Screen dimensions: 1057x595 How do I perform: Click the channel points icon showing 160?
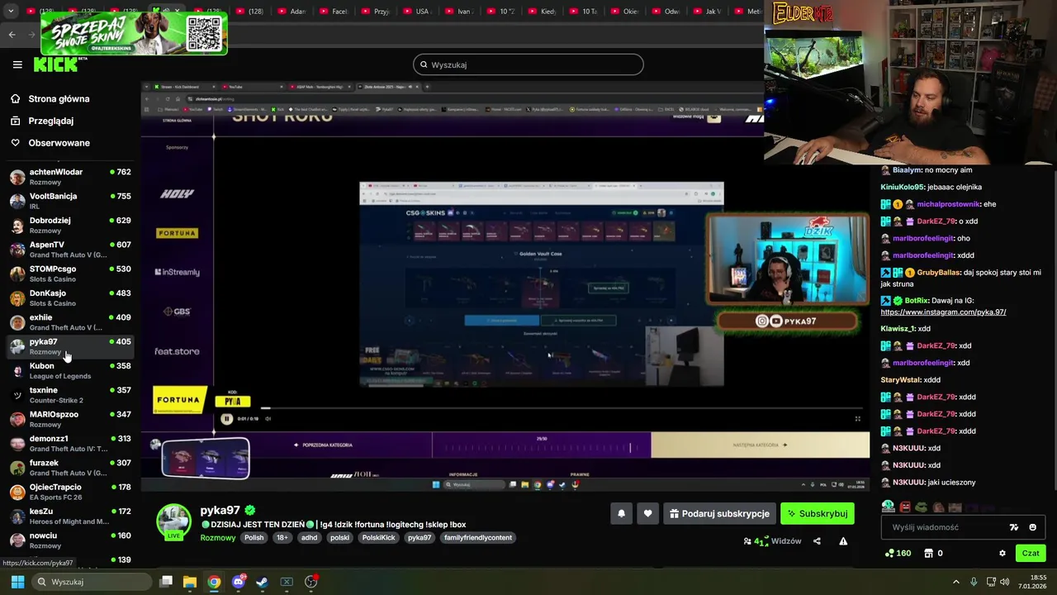(x=898, y=553)
